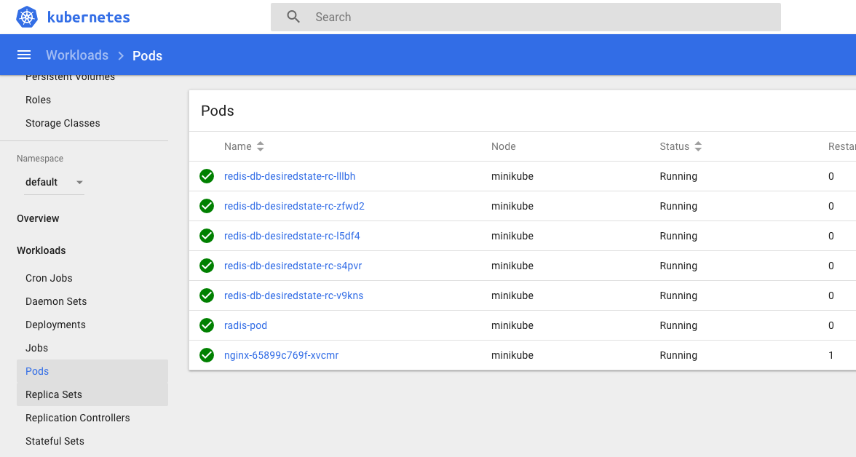The width and height of the screenshot is (856, 457).
Task: Focus the Search input field
Action: pyautogui.click(x=526, y=17)
